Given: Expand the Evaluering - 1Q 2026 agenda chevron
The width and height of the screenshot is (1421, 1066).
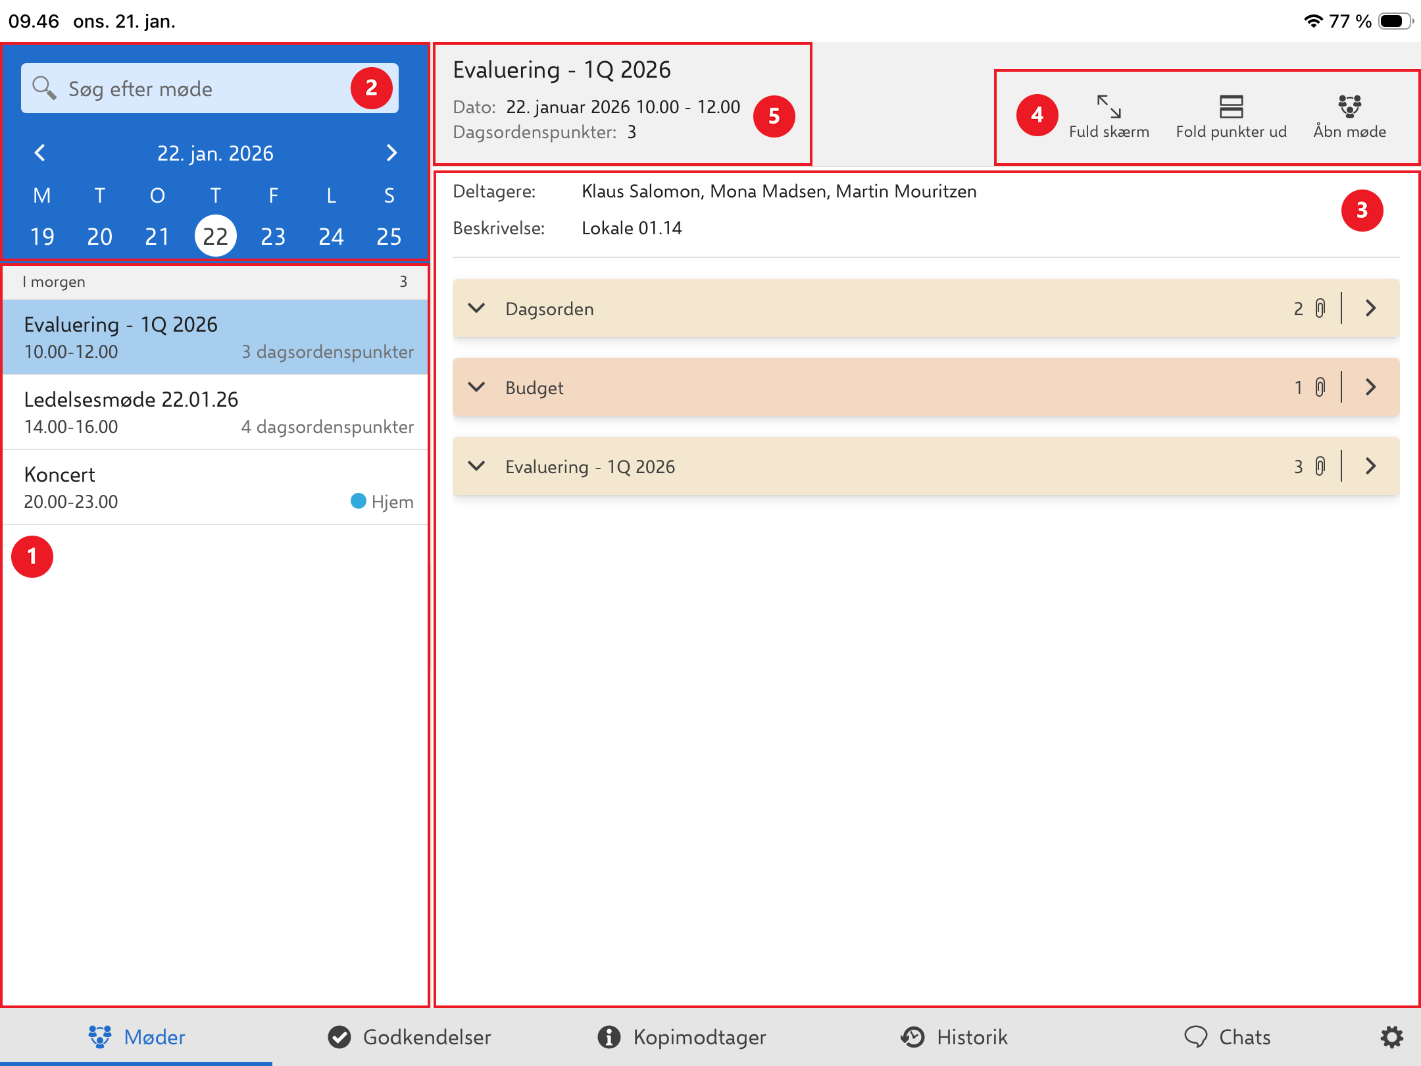Looking at the screenshot, I should (476, 466).
